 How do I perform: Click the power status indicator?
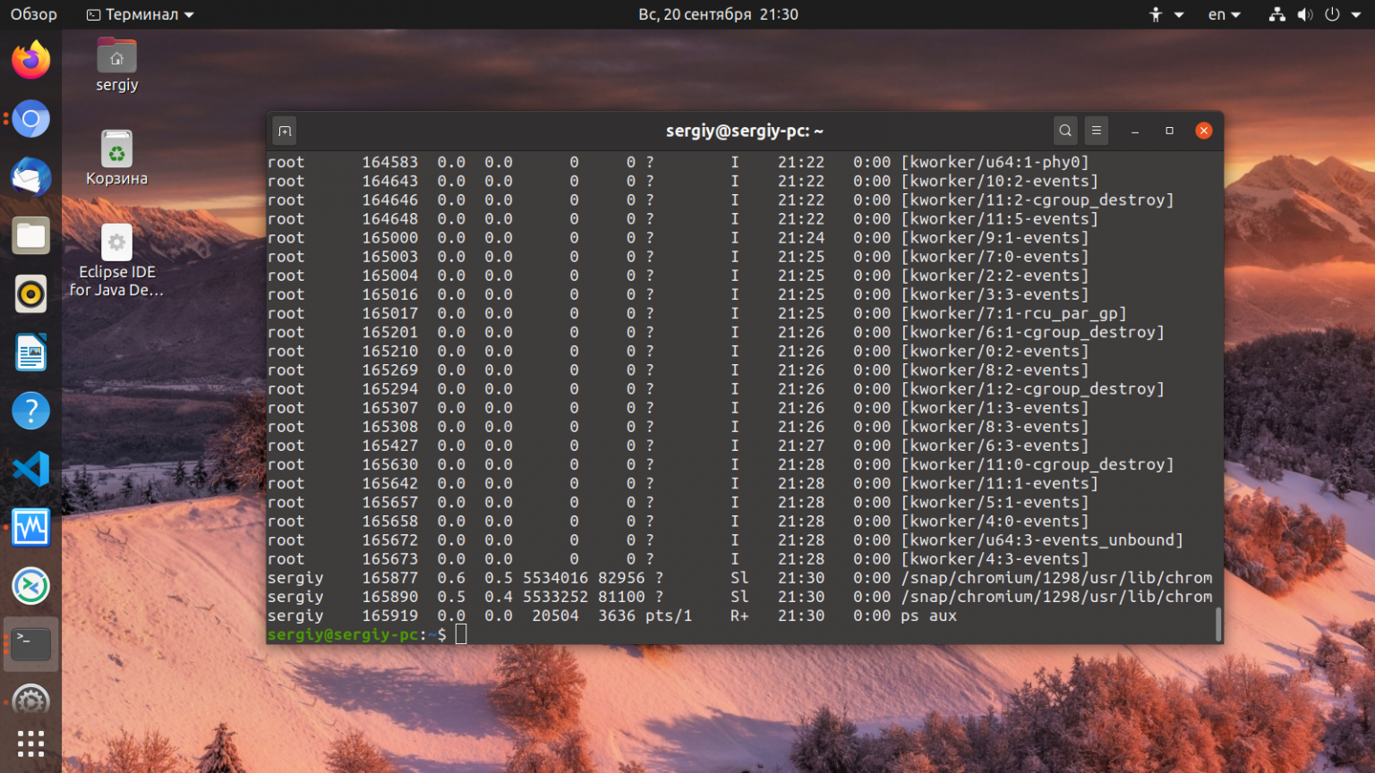[1333, 14]
